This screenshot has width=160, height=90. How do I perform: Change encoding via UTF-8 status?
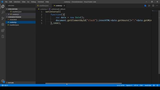pos(136,85)
